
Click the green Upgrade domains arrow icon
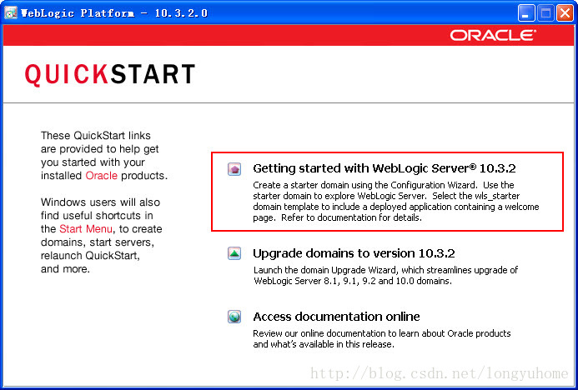point(234,253)
